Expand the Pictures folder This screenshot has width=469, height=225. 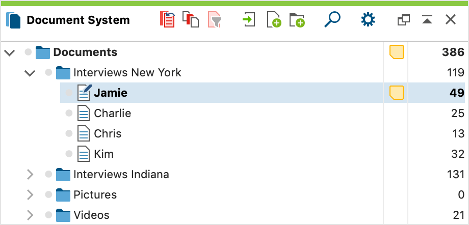[30, 195]
